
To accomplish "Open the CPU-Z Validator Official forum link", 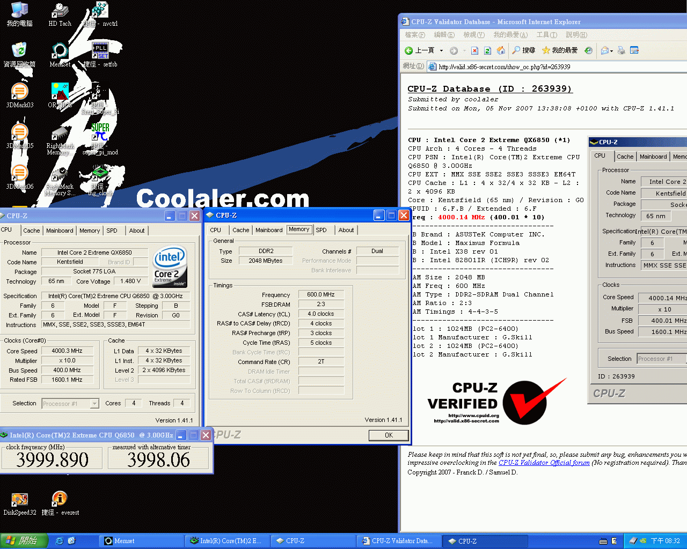I will click(x=544, y=462).
